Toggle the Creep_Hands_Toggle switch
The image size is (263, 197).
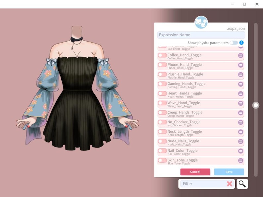pos(162,113)
